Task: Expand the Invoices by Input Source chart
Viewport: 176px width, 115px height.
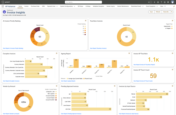Action: pos(173,86)
